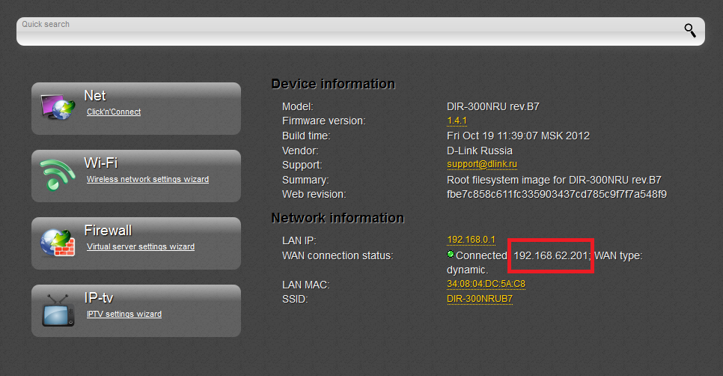723x376 pixels.
Task: Click the LAN MAC address link
Action: pyautogui.click(x=486, y=284)
